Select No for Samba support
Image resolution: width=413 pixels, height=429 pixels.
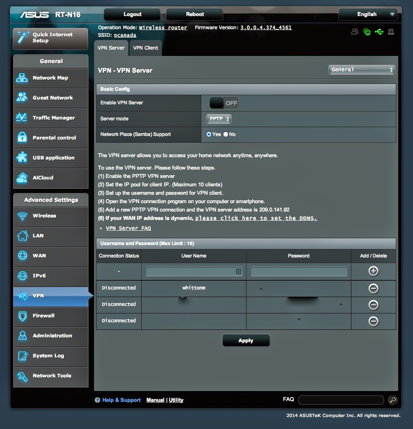point(226,134)
